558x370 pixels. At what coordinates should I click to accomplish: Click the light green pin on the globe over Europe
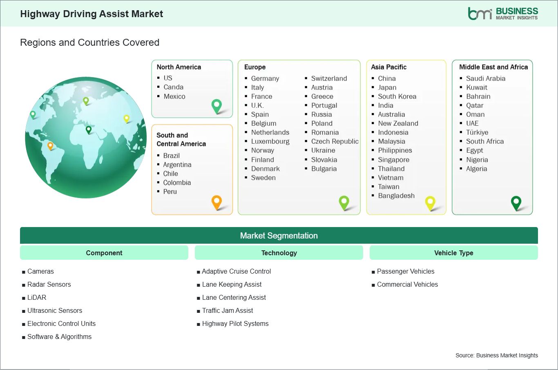click(x=86, y=101)
